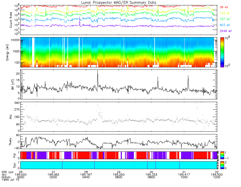
Task: Click the '10000' energy axis tick label
Action: pos(15,40)
